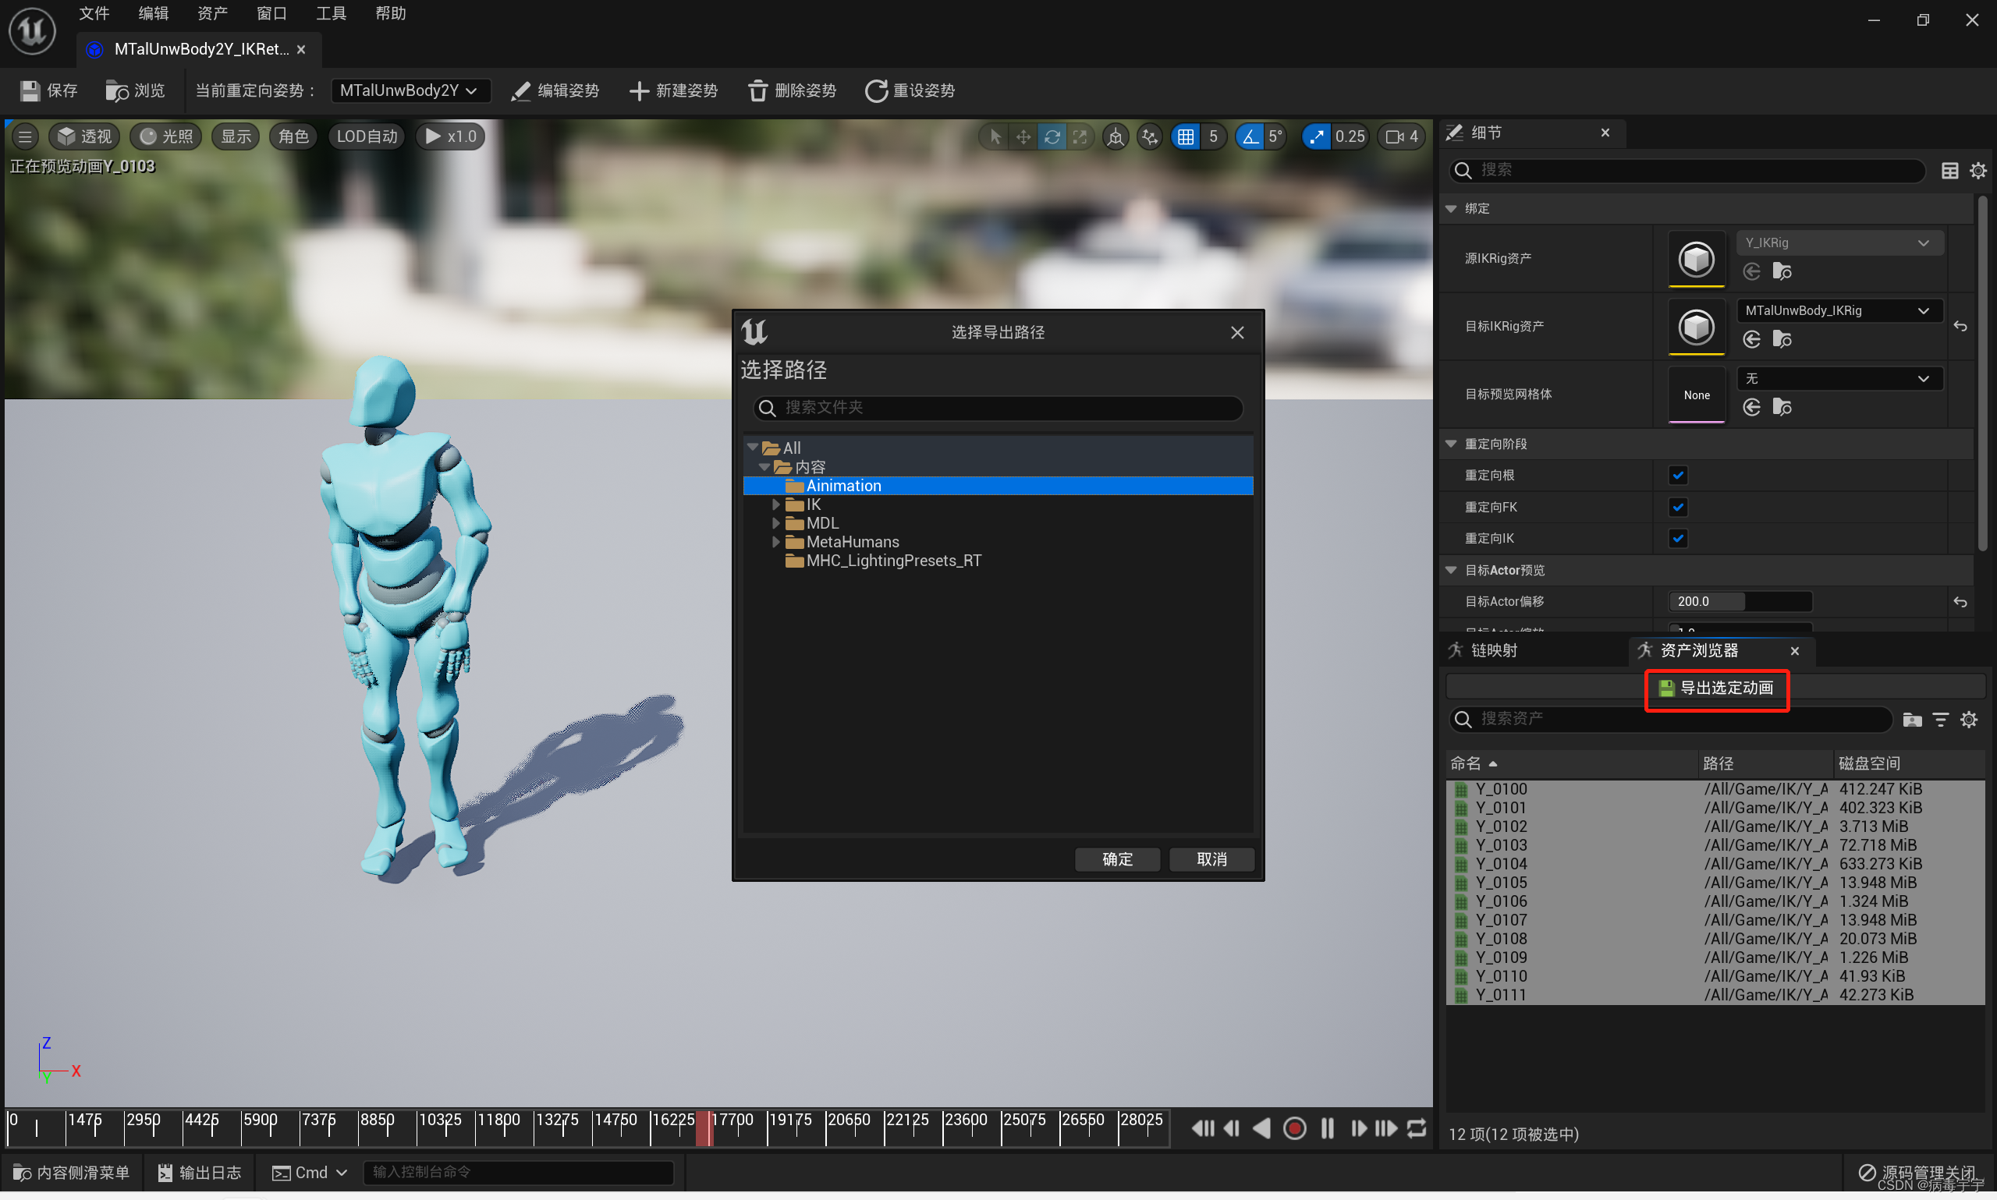
Task: Click the camera speed icon showing 4
Action: [1400, 136]
